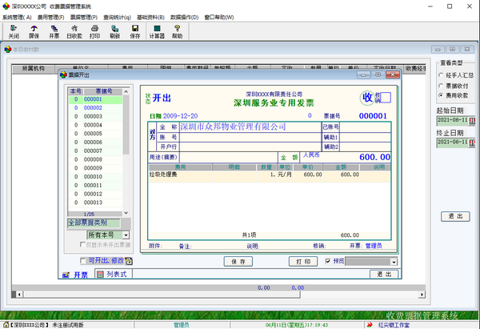The image size is (480, 329).
Task: Click the 刷新 refresh toolbar icon
Action: click(x=115, y=30)
